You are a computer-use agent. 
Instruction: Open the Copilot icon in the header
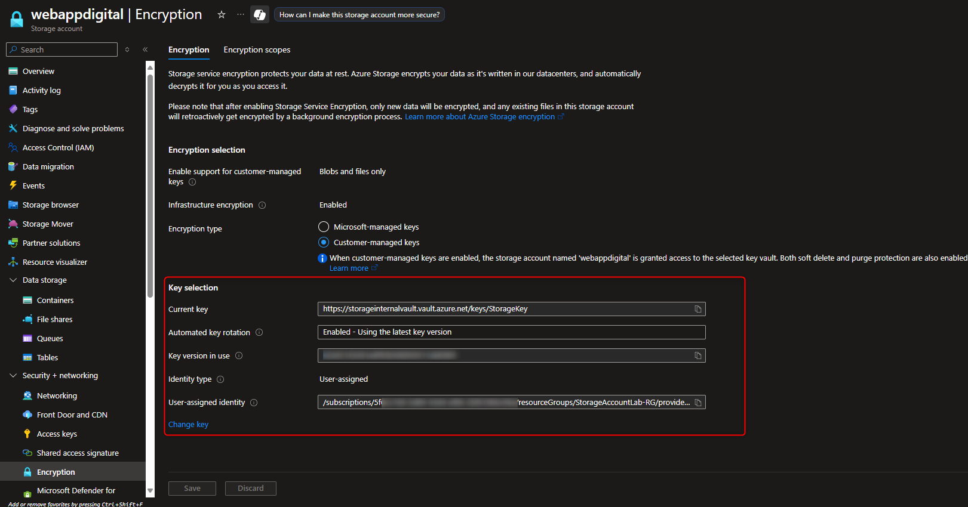click(260, 15)
